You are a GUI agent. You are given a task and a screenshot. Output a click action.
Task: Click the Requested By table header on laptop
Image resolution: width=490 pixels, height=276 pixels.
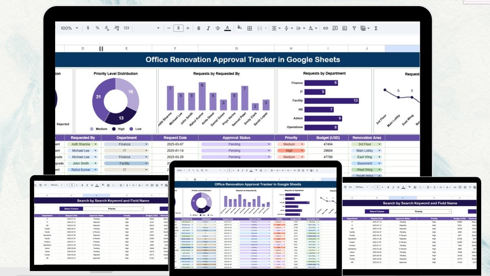(x=83, y=138)
